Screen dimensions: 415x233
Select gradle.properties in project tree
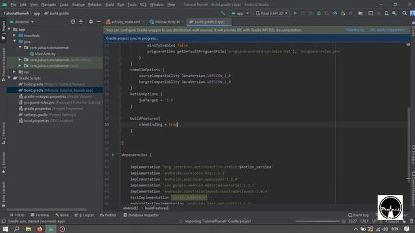coord(38,109)
